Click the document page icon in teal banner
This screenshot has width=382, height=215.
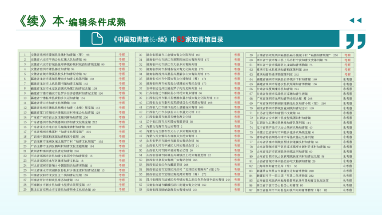tap(97, 39)
